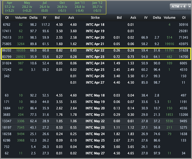192x159 pixels.
Task: Click the INTC May 21 strike
Action: [95, 115]
